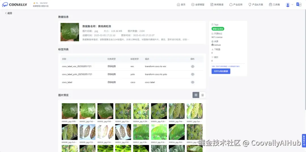Viewport: 306px width, 152px height.
Task: Click the 下载量 download icon
Action: [x=212, y=50]
